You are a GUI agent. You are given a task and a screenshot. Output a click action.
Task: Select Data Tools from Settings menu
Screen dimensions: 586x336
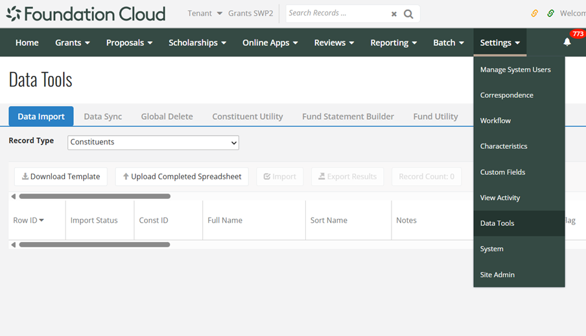[519, 223]
